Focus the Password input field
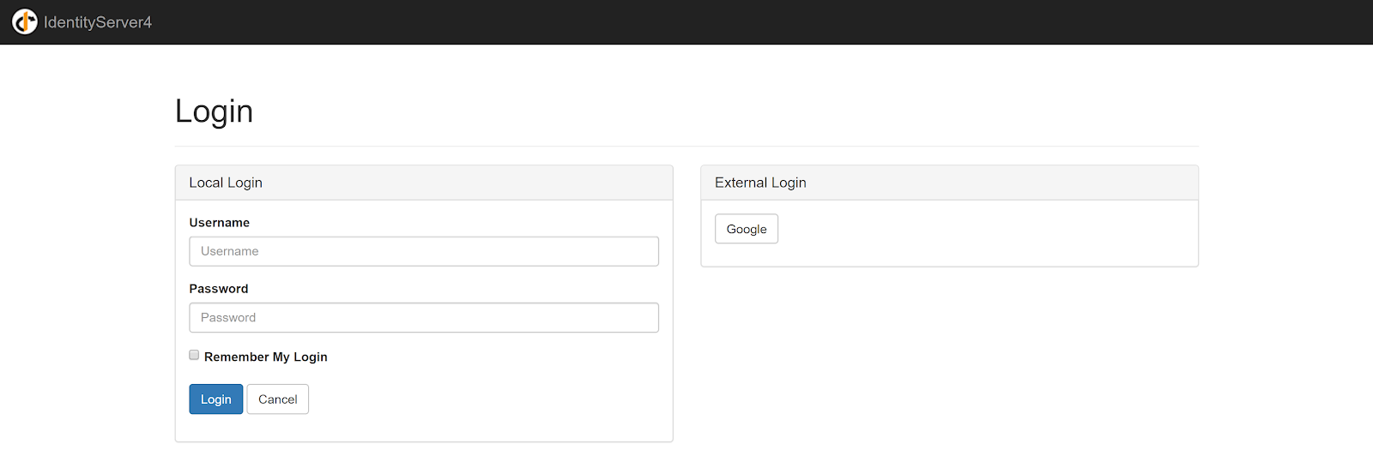This screenshot has height=474, width=1373. coord(424,317)
